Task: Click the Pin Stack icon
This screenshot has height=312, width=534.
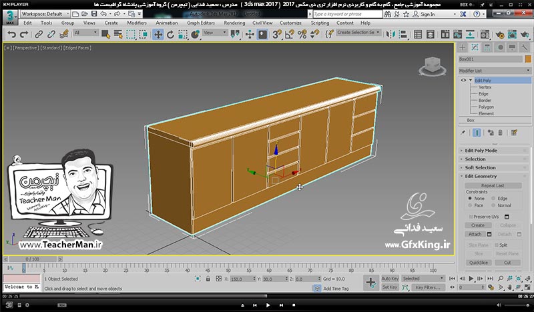Action: 463,133
